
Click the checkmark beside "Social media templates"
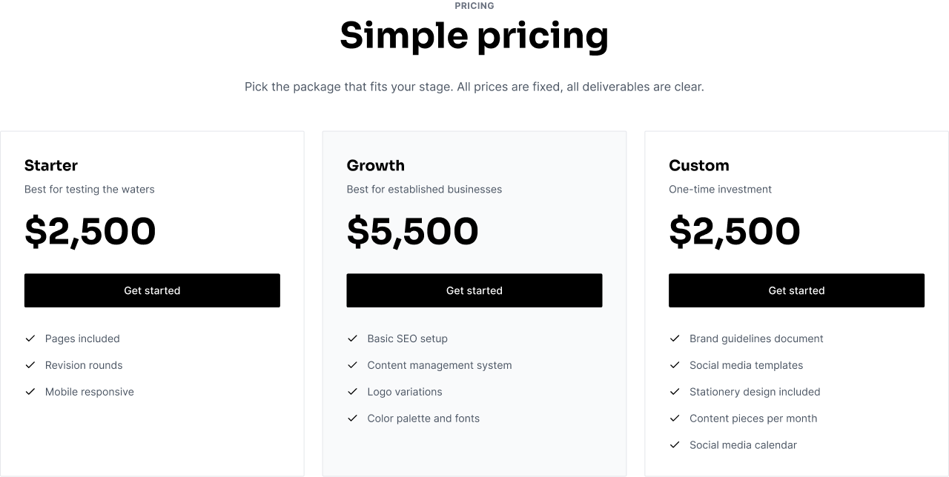point(675,365)
